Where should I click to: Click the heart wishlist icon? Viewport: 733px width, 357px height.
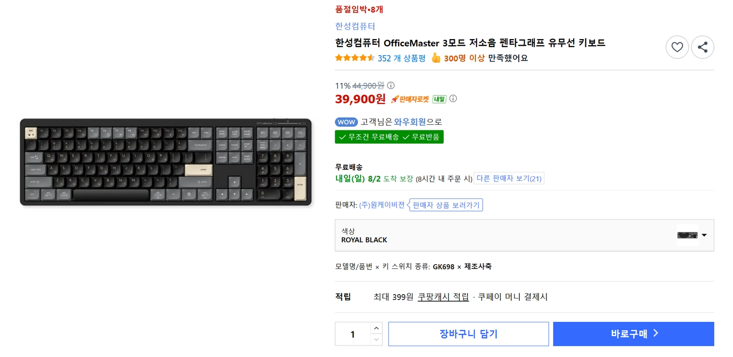(677, 47)
